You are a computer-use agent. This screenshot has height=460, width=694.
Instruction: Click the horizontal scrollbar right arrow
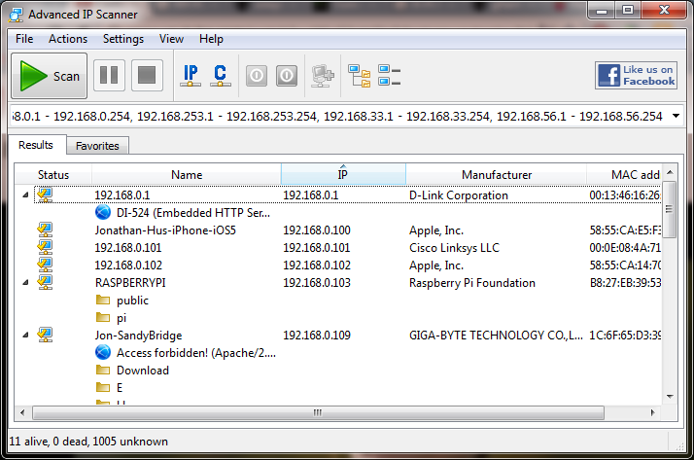(x=652, y=412)
